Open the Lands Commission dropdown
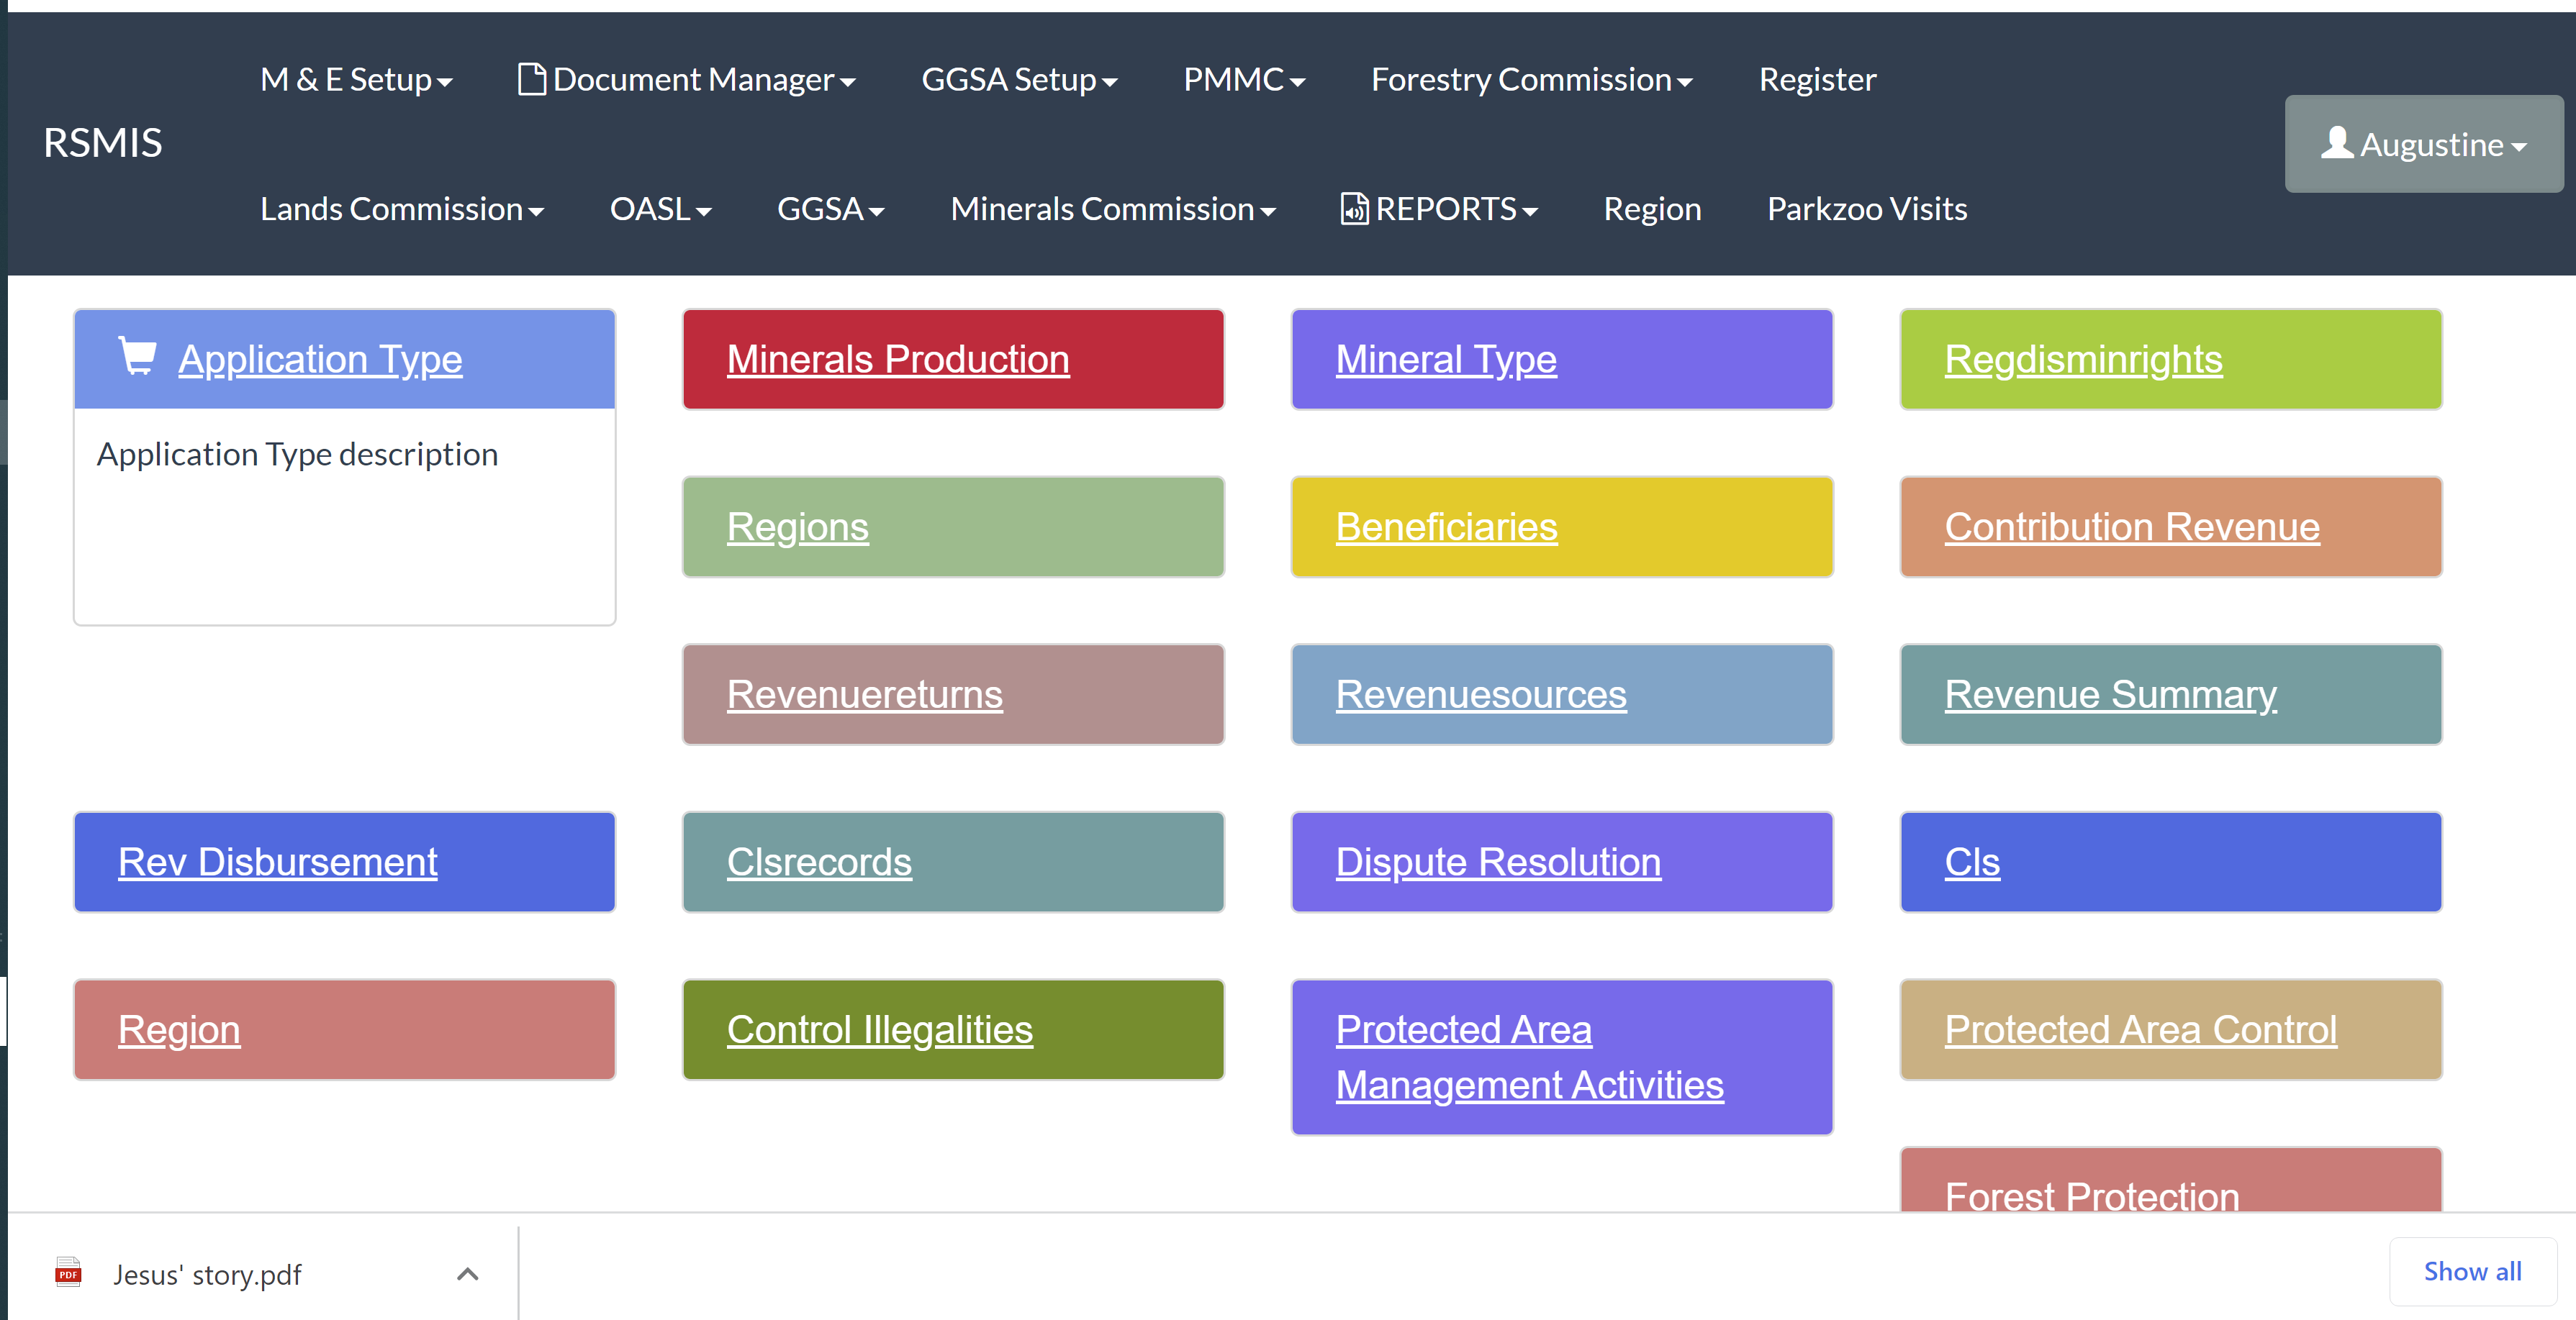Image resolution: width=2576 pixels, height=1320 pixels. (x=401, y=210)
